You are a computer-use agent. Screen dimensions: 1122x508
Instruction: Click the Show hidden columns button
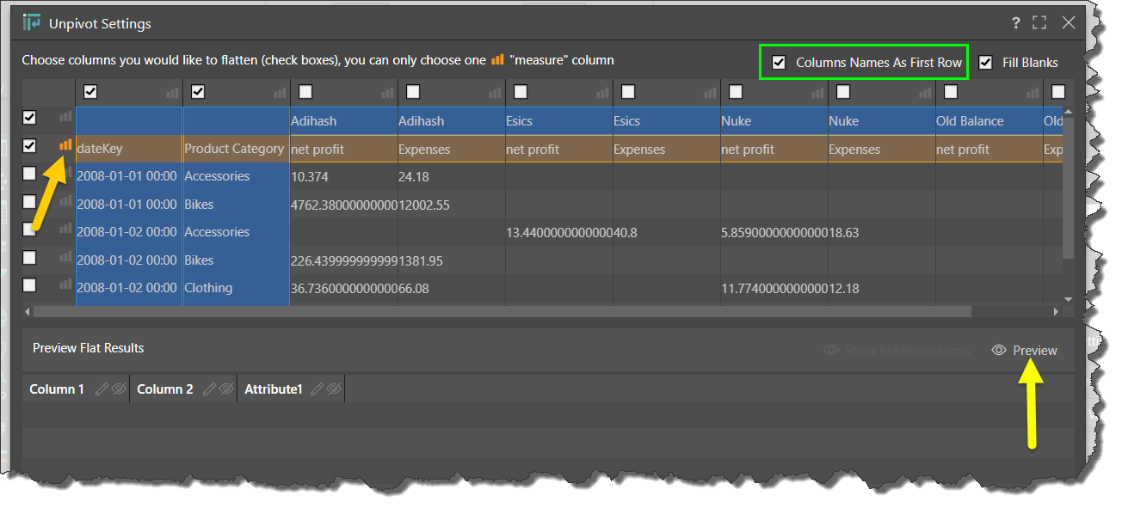click(897, 351)
